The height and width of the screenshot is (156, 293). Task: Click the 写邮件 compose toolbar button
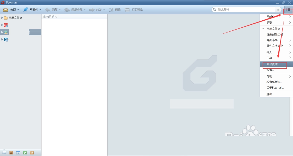[x=31, y=10]
